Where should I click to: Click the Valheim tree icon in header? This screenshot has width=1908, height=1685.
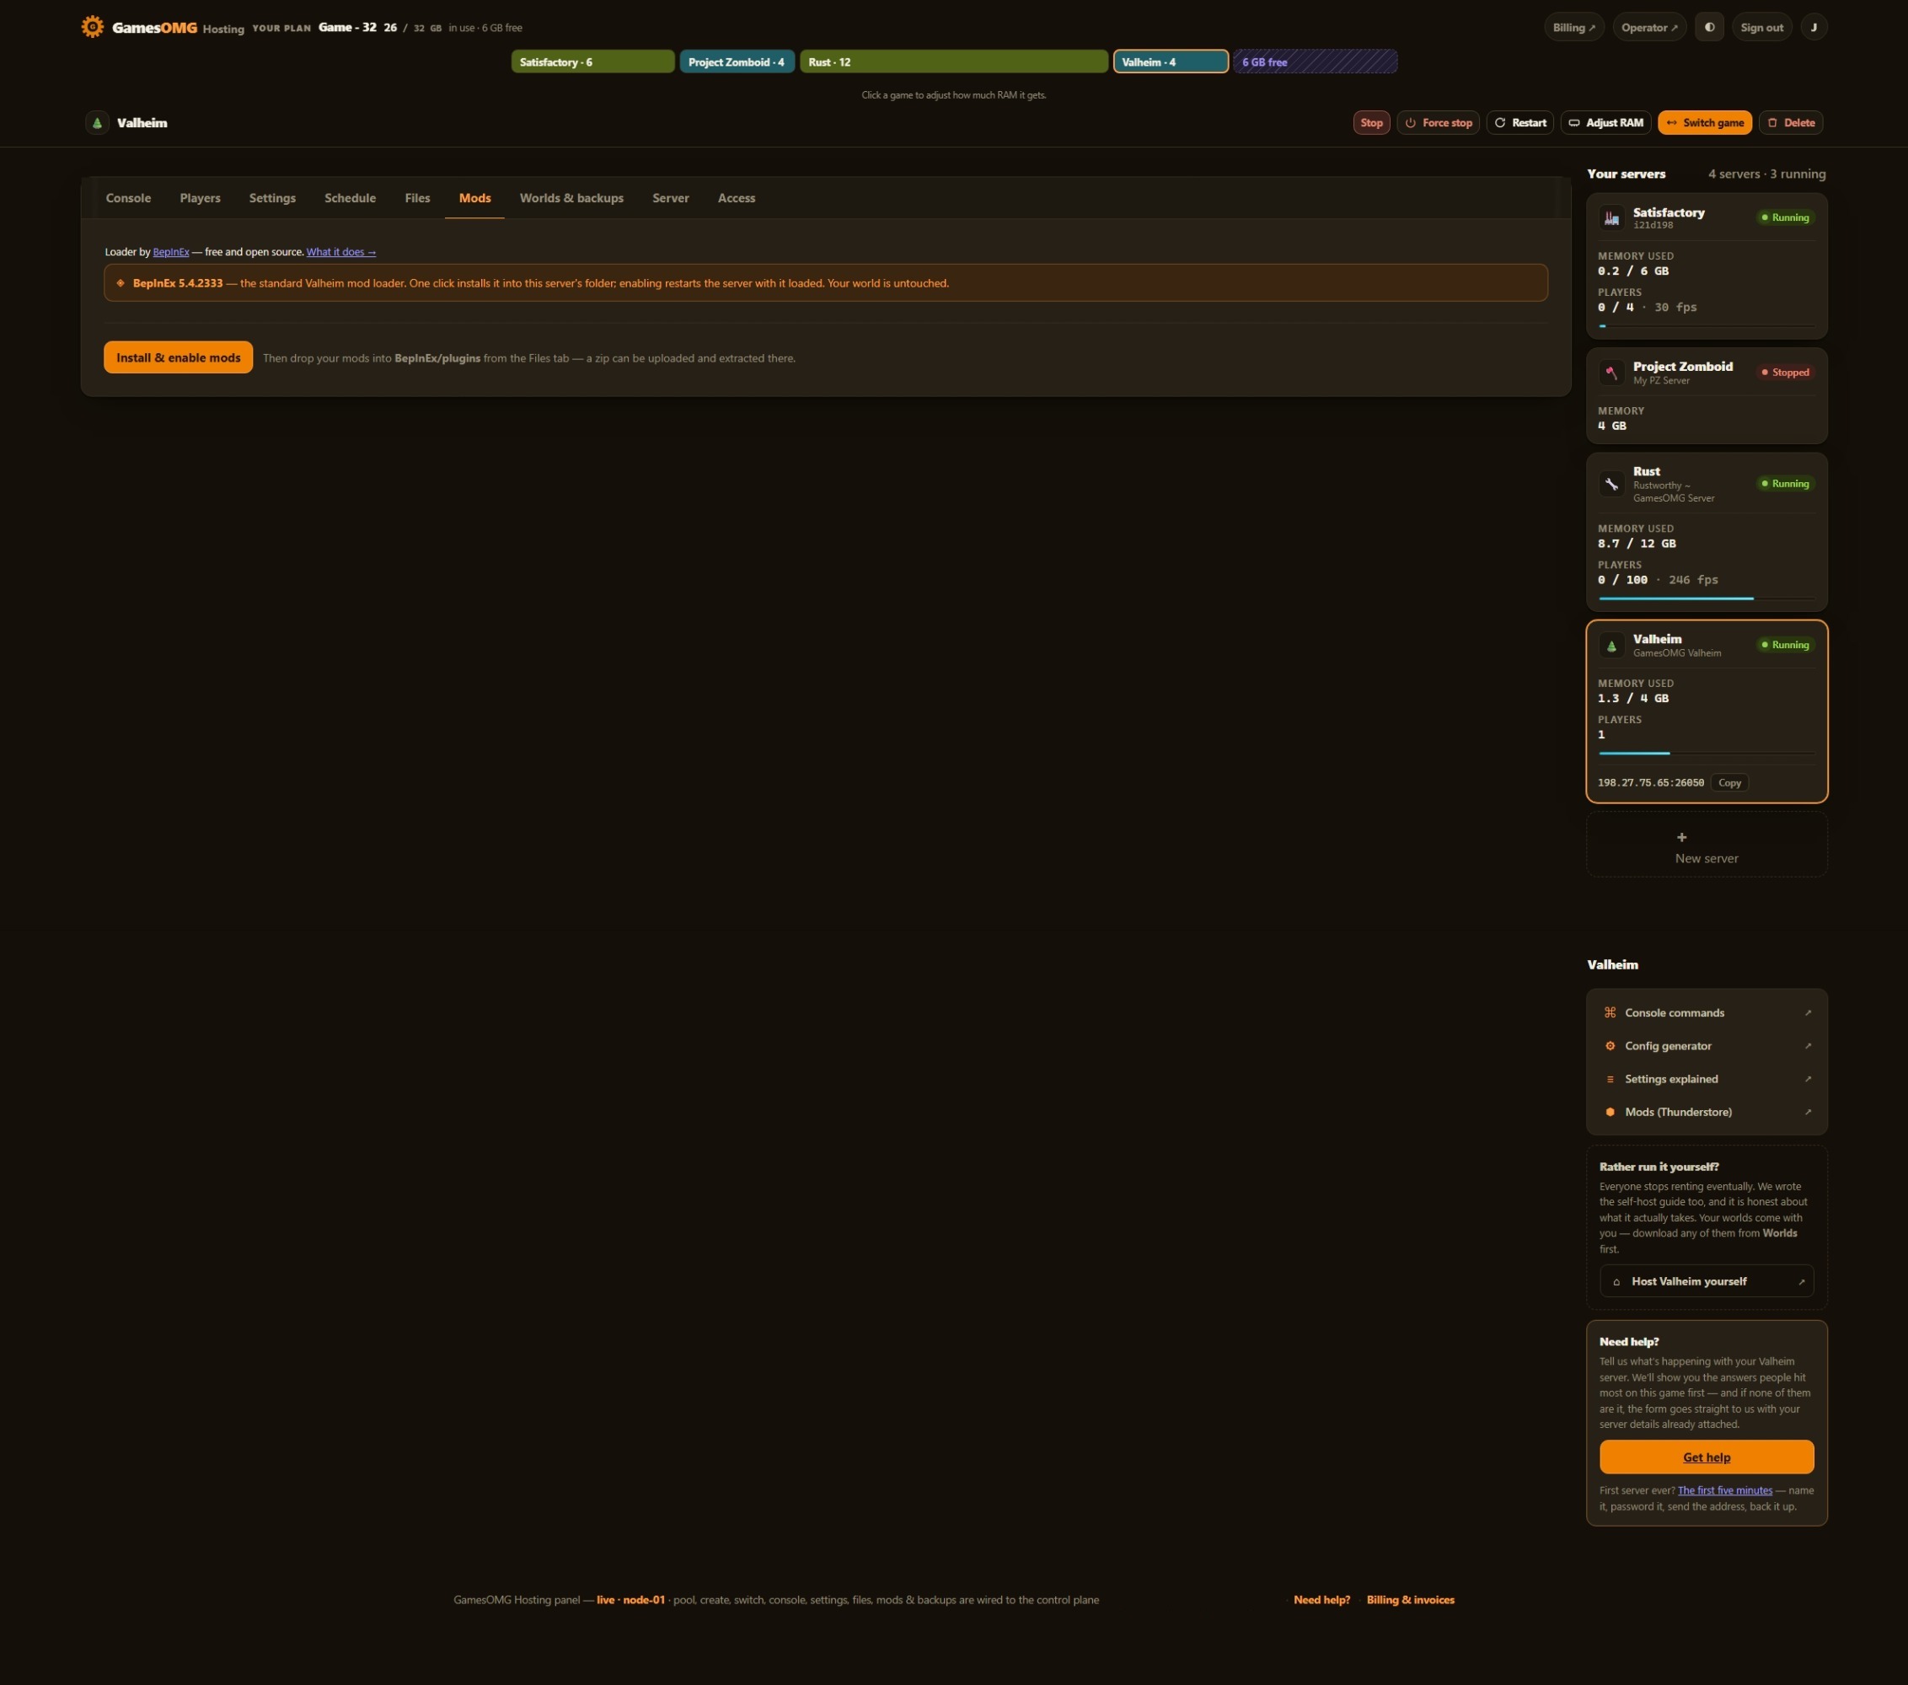click(x=97, y=122)
